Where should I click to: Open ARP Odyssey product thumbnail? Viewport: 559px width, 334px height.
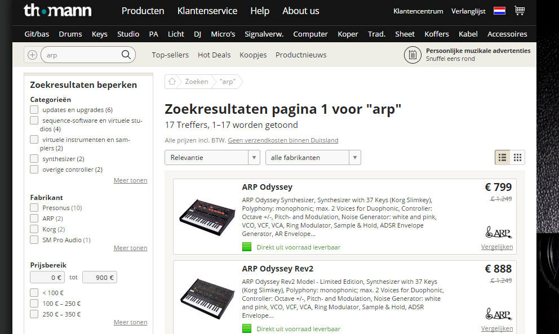click(207, 217)
